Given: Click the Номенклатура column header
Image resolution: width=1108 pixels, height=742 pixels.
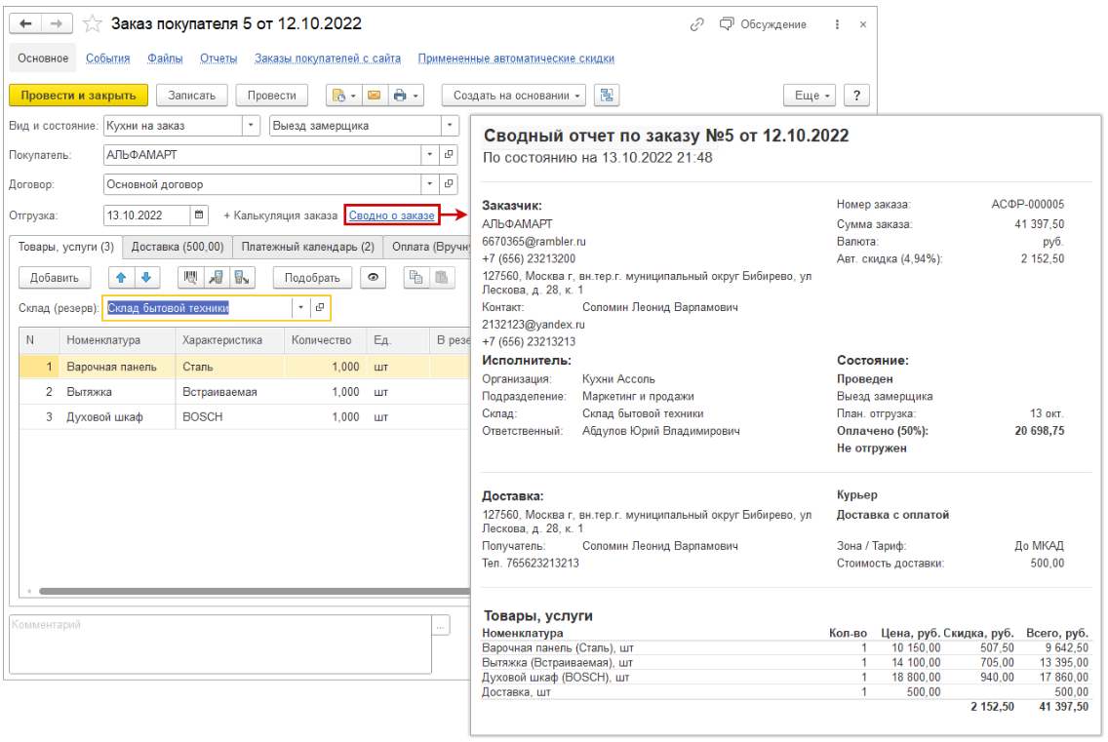Looking at the screenshot, I should (x=117, y=340).
